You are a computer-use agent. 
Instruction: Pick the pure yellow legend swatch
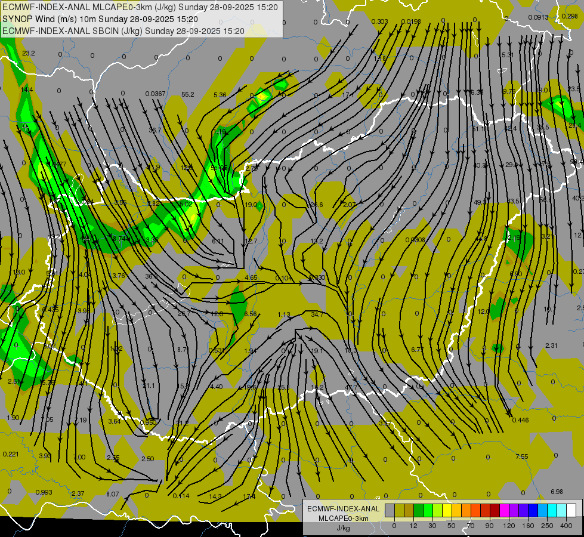click(x=447, y=510)
